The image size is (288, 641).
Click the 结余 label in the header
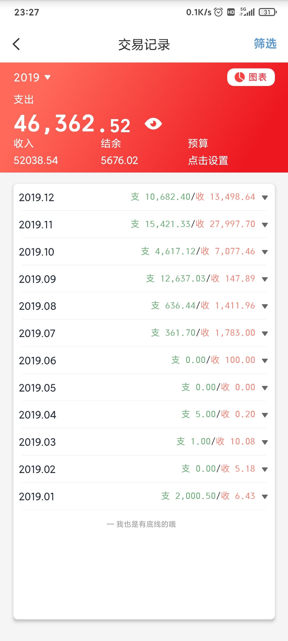coord(111,143)
